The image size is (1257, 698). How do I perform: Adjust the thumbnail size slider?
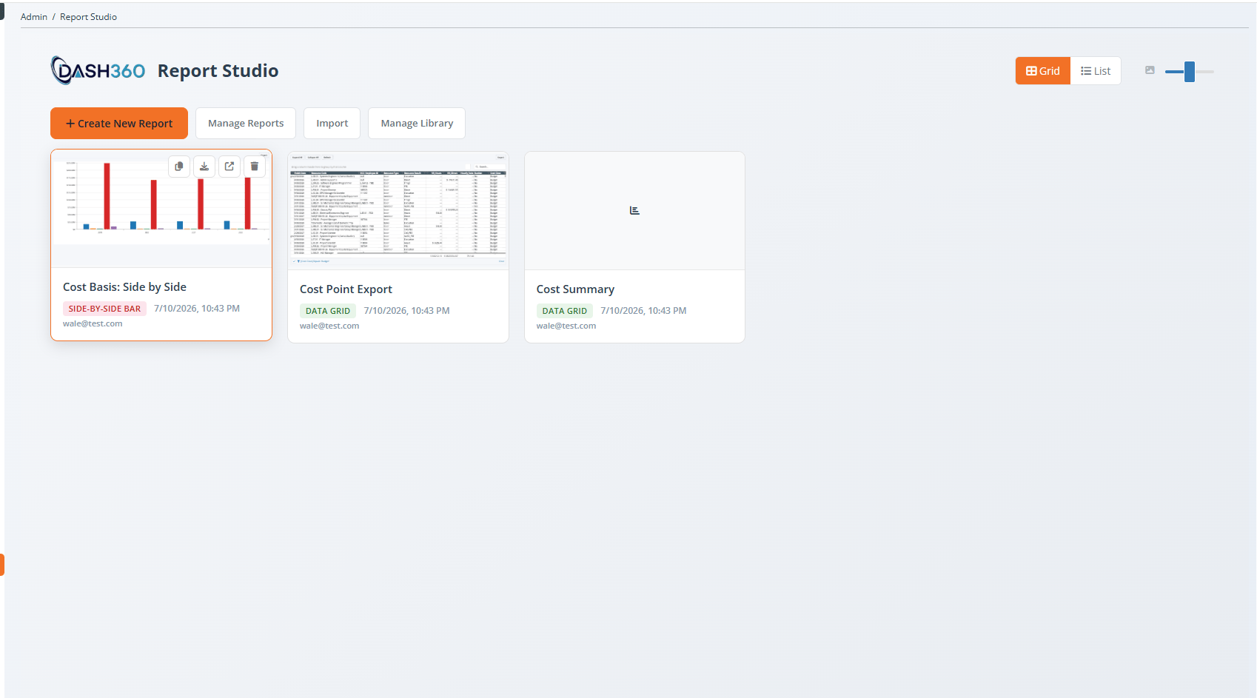pos(1189,72)
